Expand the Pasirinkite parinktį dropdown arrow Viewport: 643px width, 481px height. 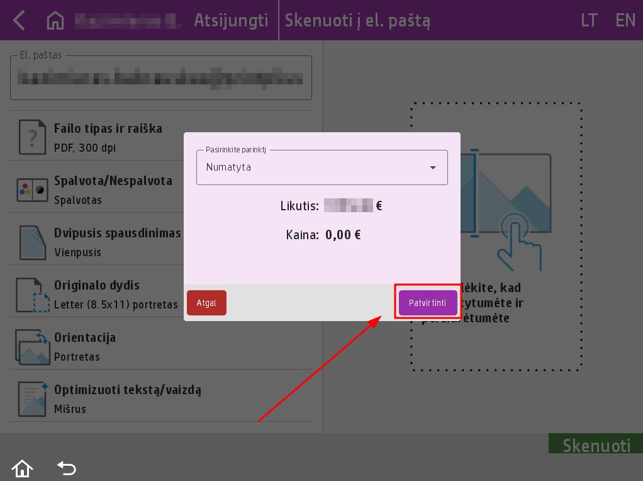433,167
